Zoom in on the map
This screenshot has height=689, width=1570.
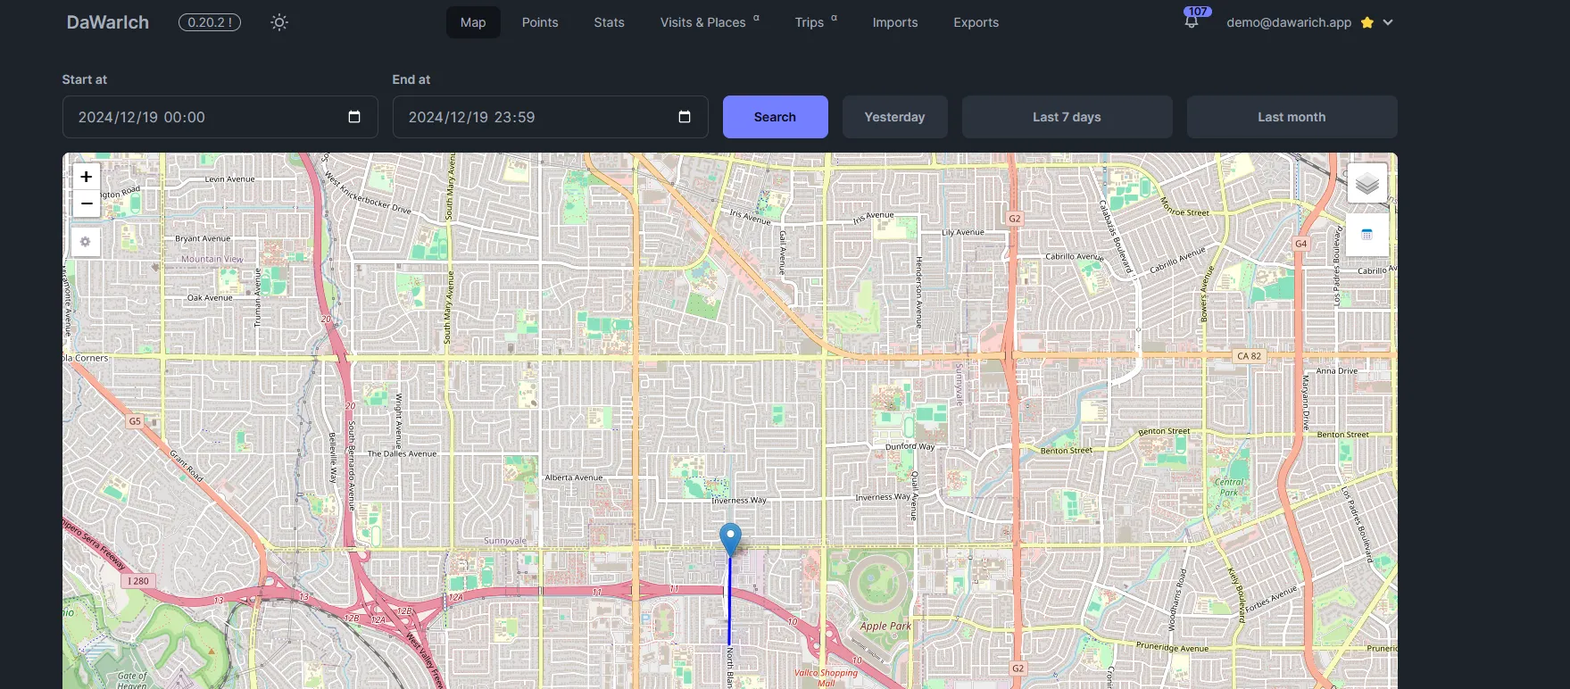[x=86, y=177]
